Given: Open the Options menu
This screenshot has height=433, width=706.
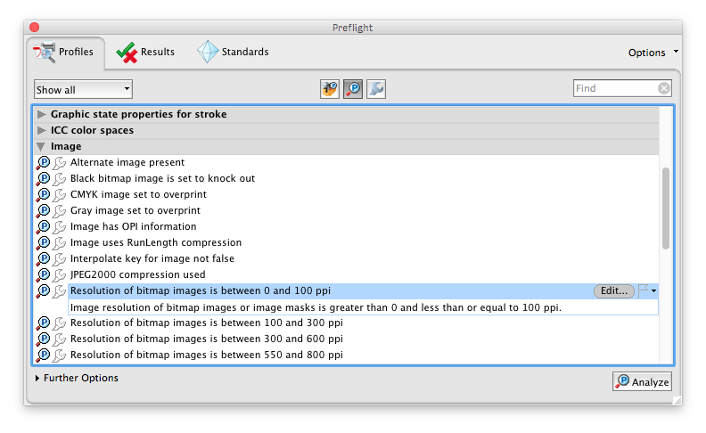Looking at the screenshot, I should tap(653, 53).
